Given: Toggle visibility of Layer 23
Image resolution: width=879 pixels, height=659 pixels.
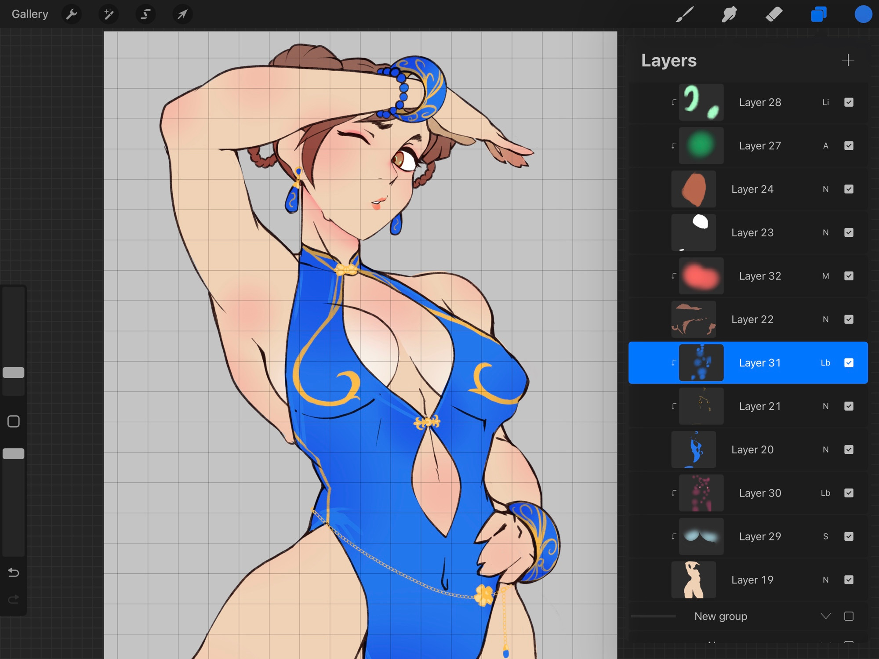Looking at the screenshot, I should pos(849,232).
